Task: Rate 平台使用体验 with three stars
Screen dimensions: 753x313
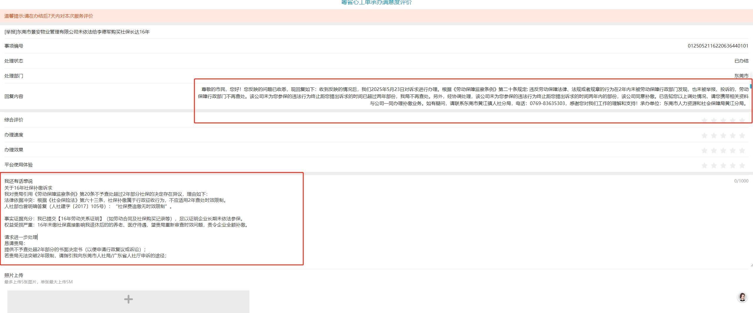Action: tap(723, 165)
